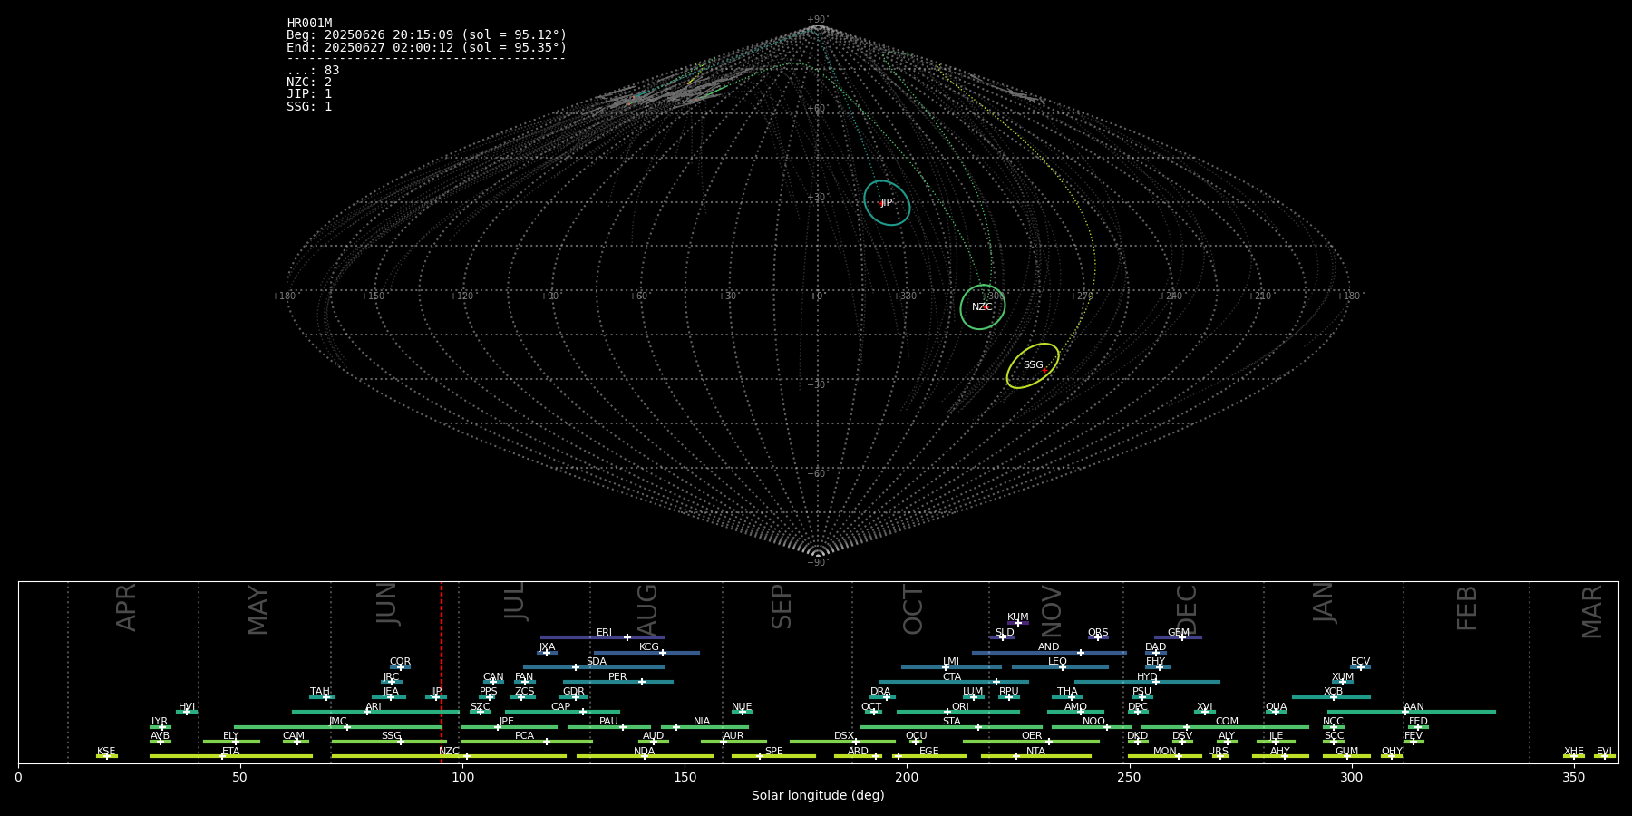Click the COM shower label in timeline
The height and width of the screenshot is (816, 1632).
pyautogui.click(x=1227, y=722)
